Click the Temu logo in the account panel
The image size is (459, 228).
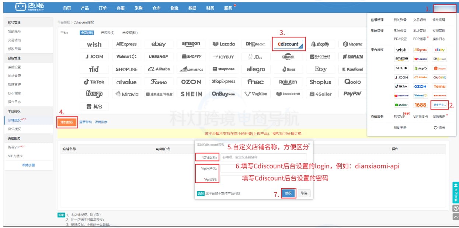pyautogui.click(x=439, y=86)
